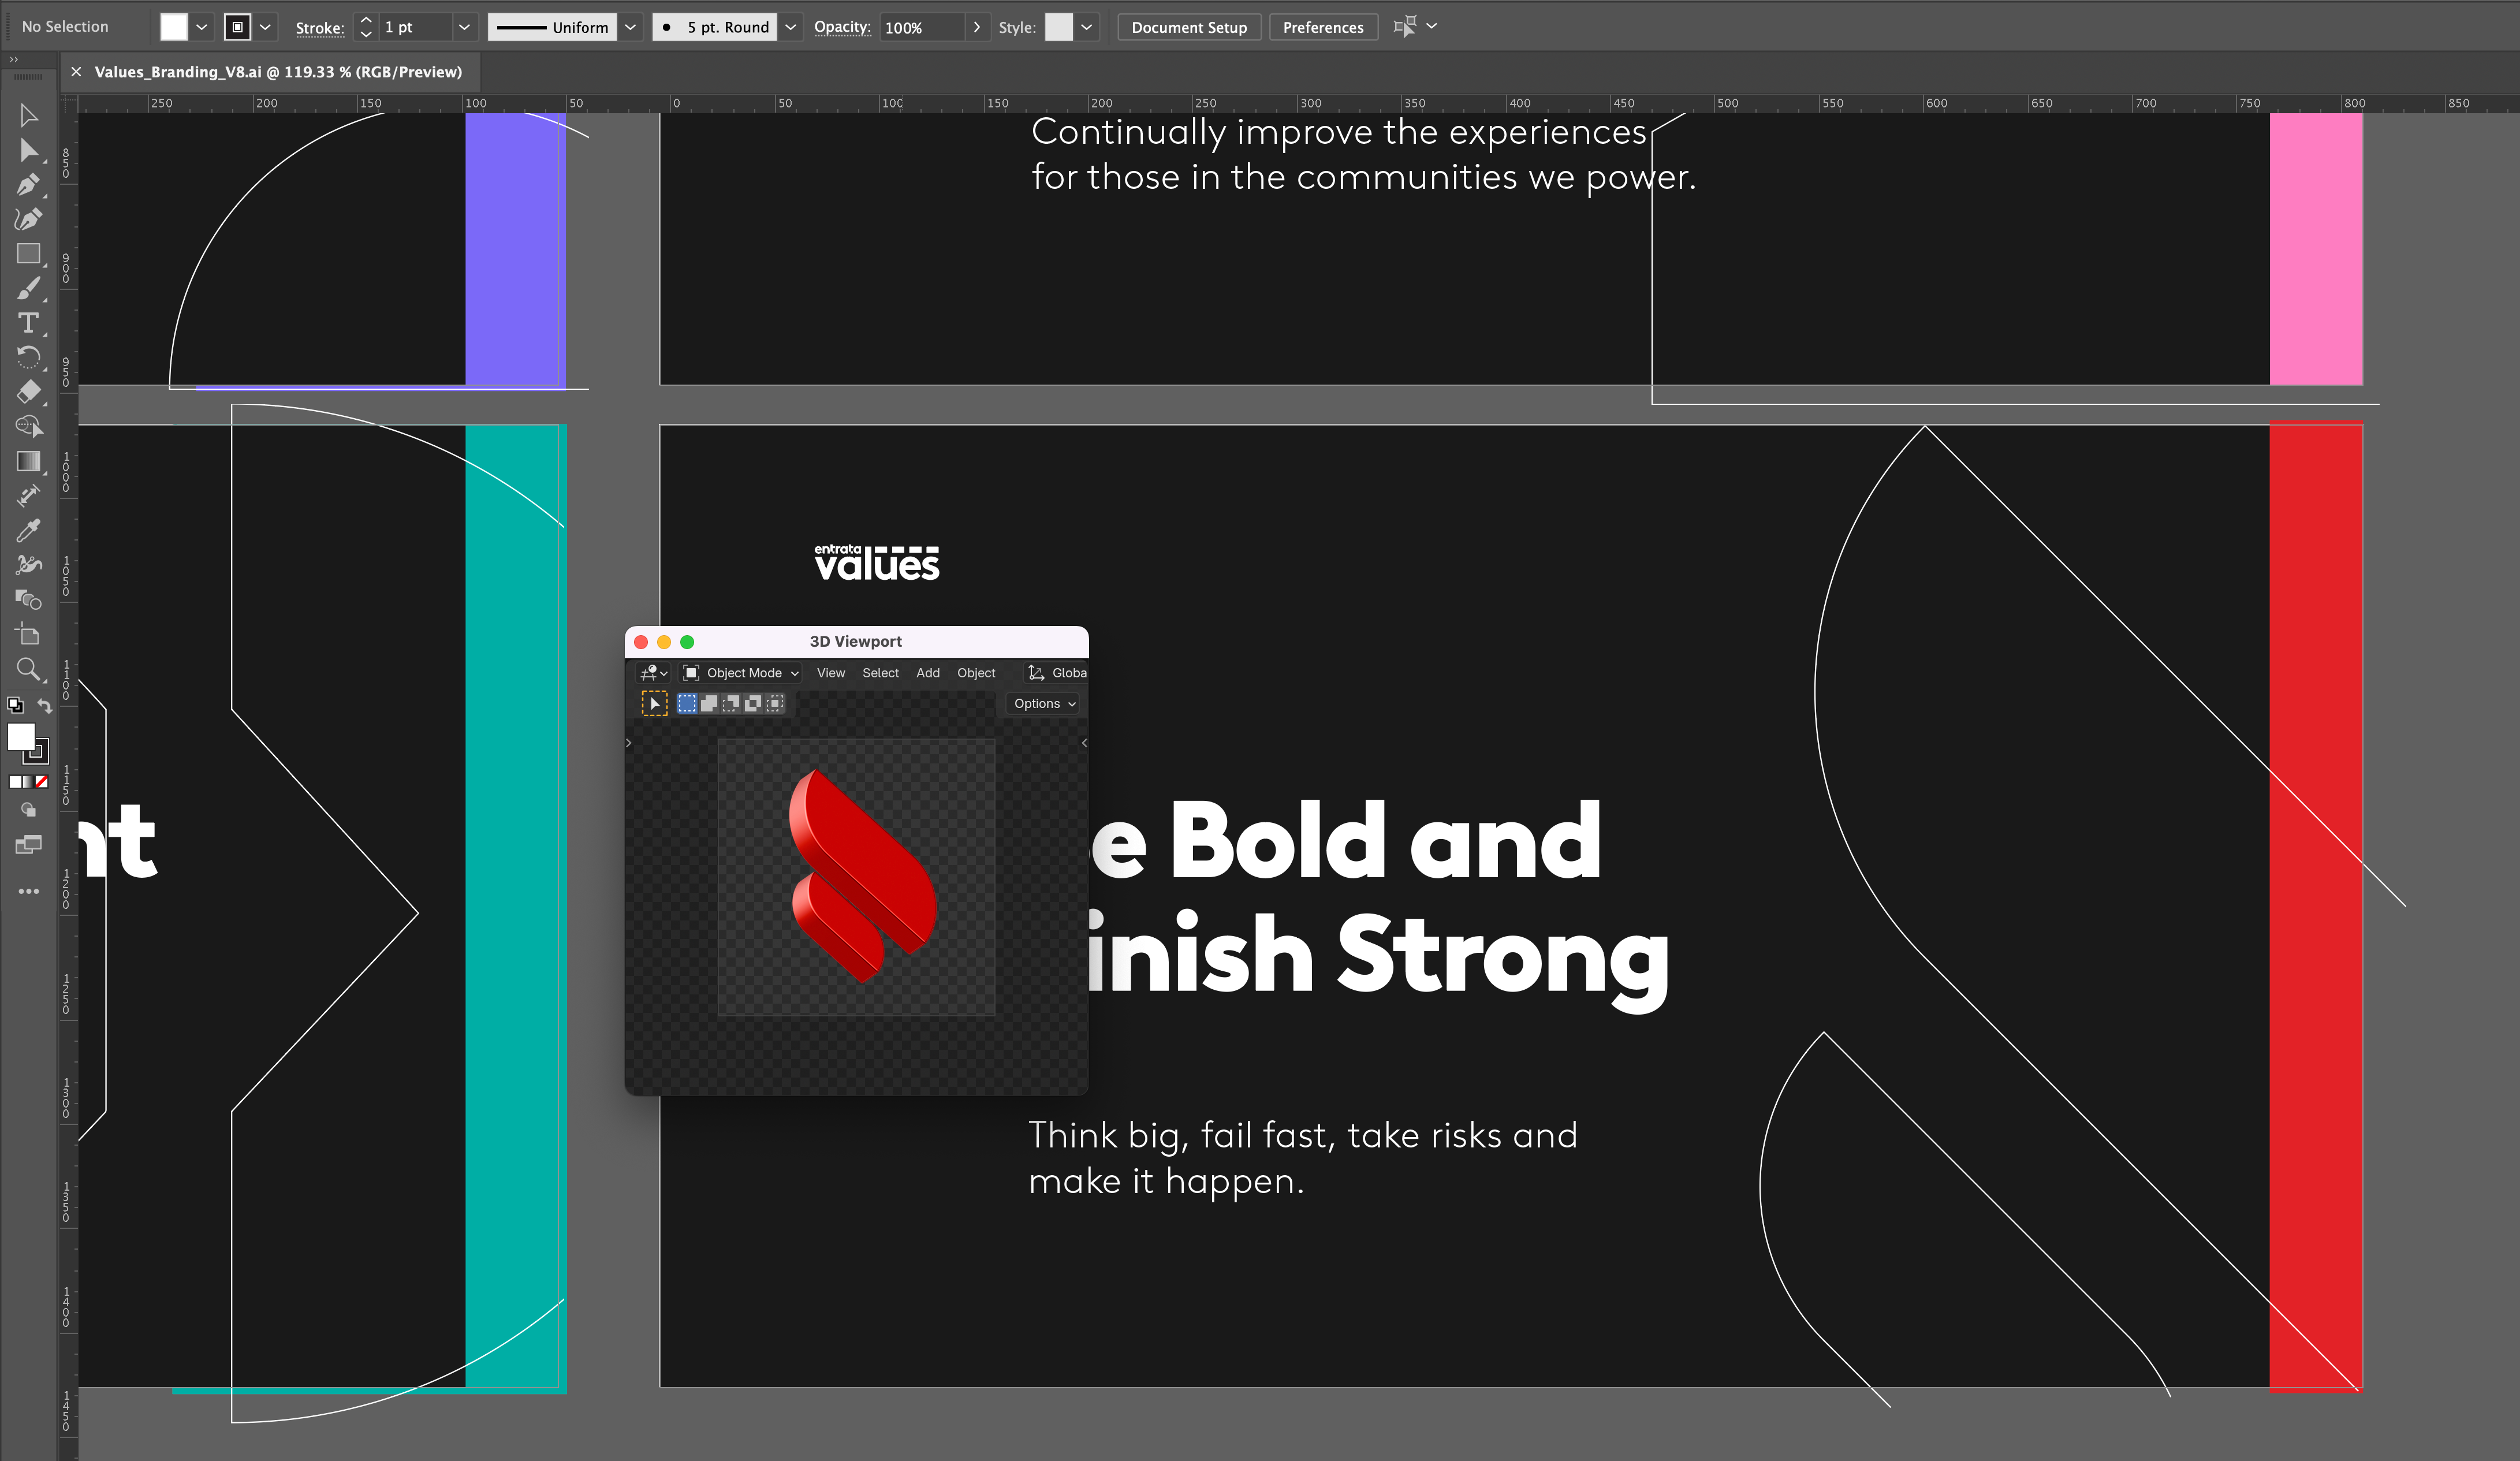Click Default Fill and Stroke icon
The height and width of the screenshot is (1461, 2520).
(15, 705)
